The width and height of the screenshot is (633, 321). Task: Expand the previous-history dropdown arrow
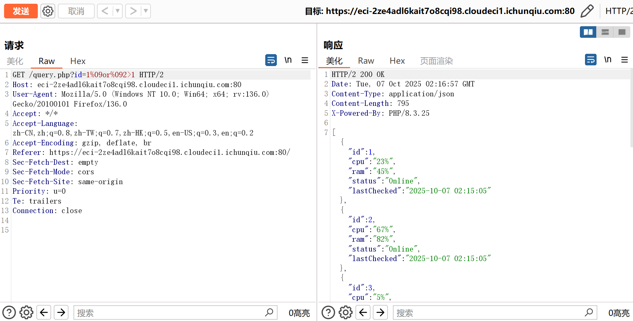pyautogui.click(x=117, y=11)
